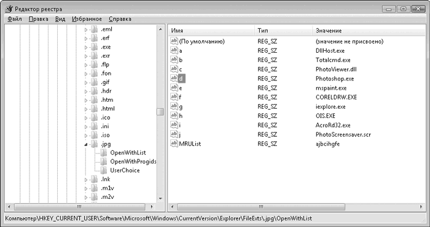Open the Справка menu
The height and width of the screenshot is (227, 430).
point(120,19)
